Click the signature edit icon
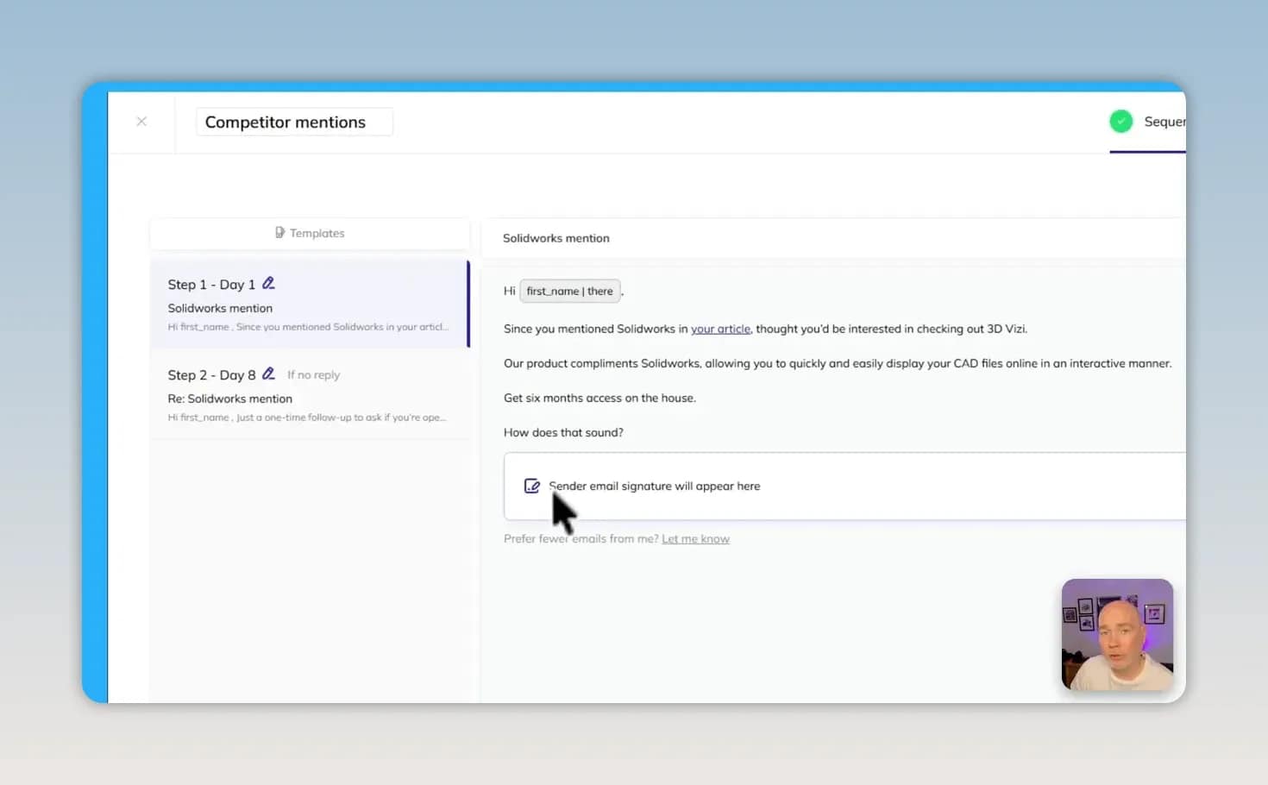The height and width of the screenshot is (785, 1268). coord(532,486)
